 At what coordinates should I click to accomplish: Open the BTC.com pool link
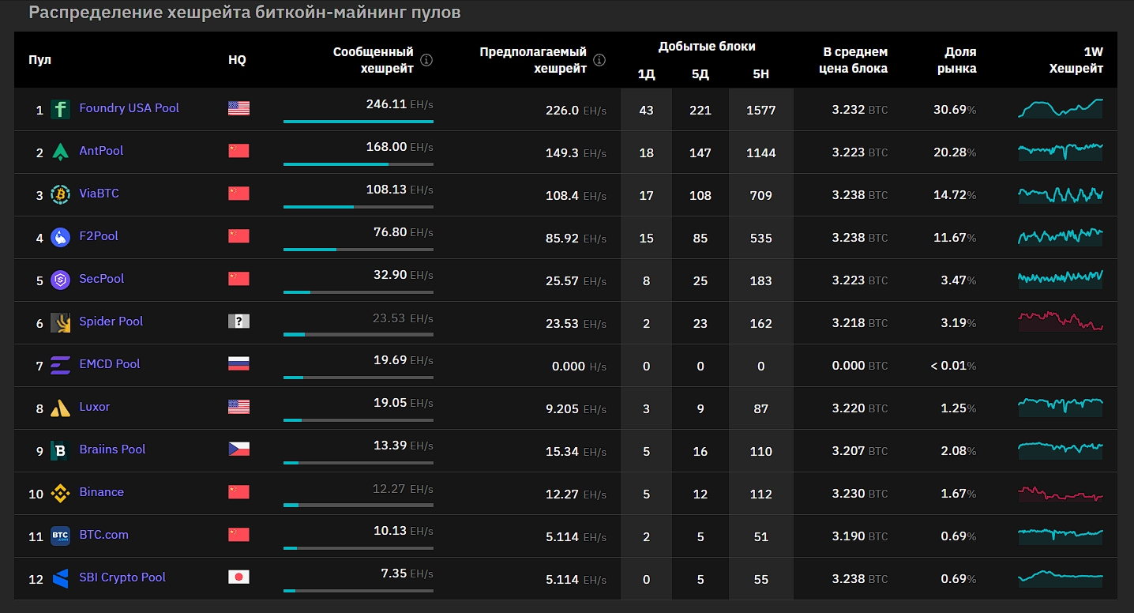103,535
